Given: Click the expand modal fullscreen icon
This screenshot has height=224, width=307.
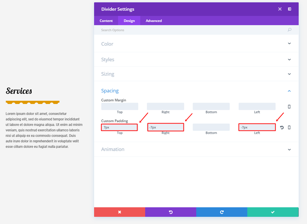Looking at the screenshot, I should point(280,9).
